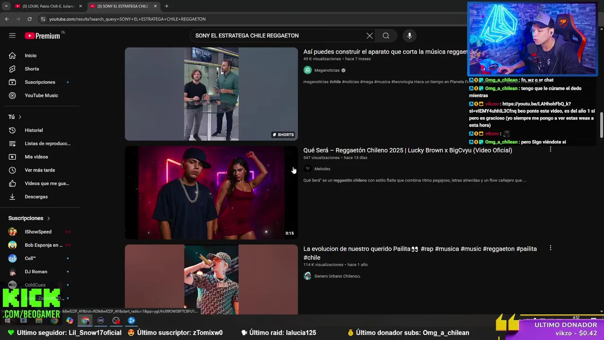Open the Chrome icon in the taskbar
The image size is (604, 340).
click(85, 321)
